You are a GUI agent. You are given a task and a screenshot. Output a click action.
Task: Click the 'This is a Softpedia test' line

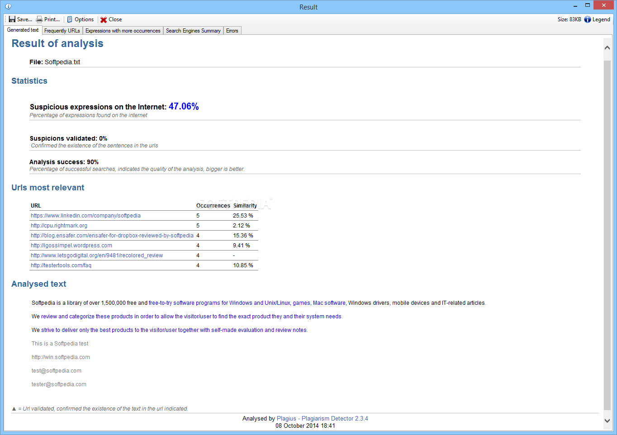(x=60, y=344)
